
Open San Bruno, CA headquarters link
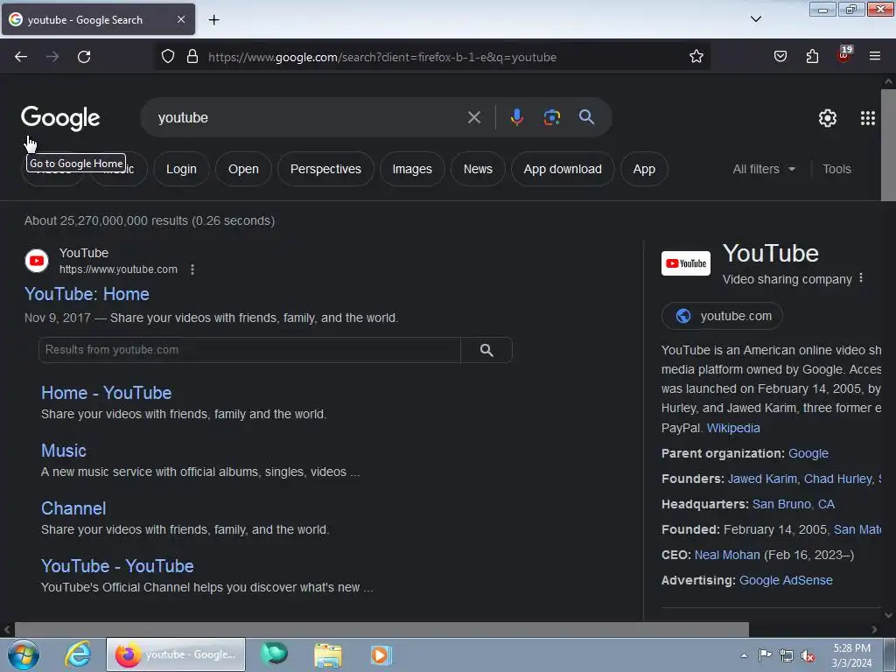click(793, 505)
